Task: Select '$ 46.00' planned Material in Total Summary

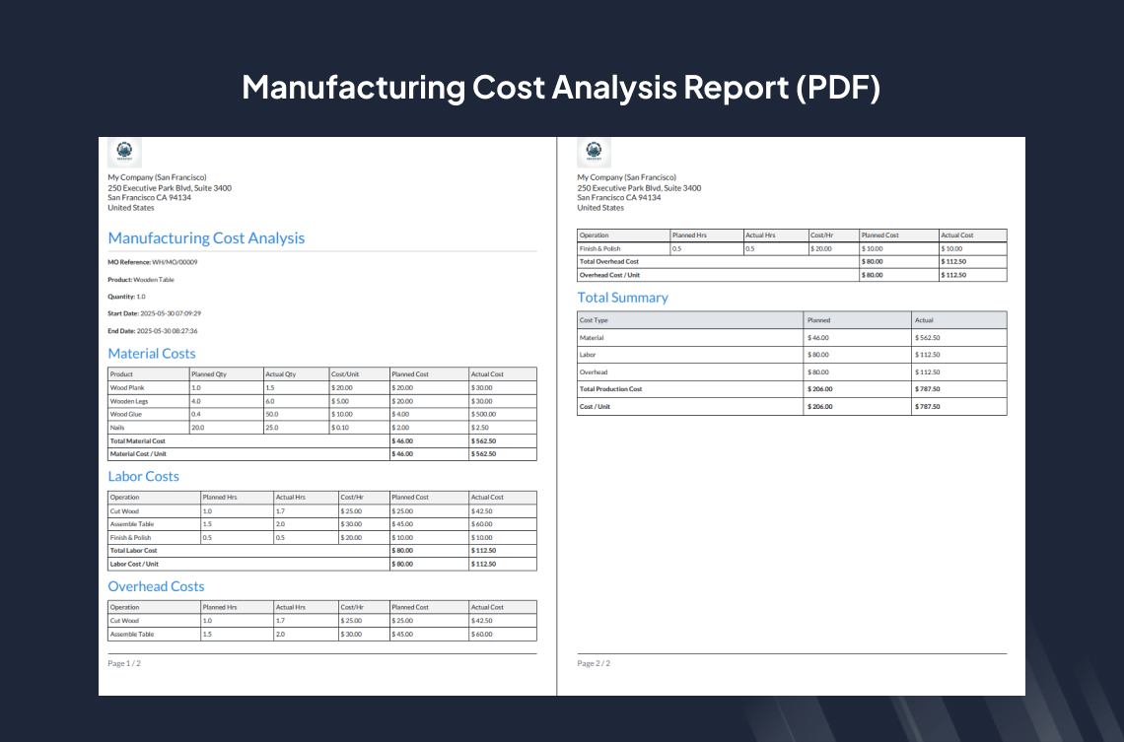Action: [x=818, y=337]
